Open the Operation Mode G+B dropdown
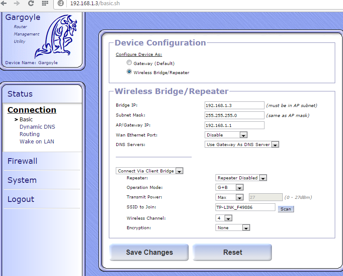This screenshot has width=343, height=276. (x=229, y=187)
